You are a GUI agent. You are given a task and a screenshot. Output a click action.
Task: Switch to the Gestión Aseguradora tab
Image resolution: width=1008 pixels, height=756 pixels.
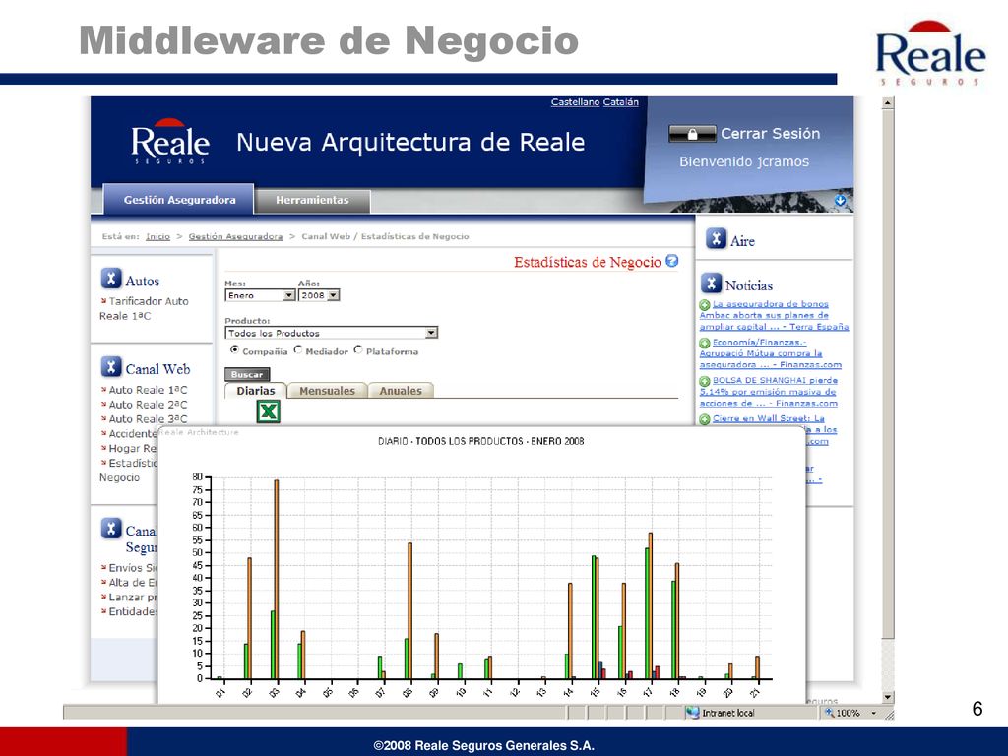coord(179,200)
